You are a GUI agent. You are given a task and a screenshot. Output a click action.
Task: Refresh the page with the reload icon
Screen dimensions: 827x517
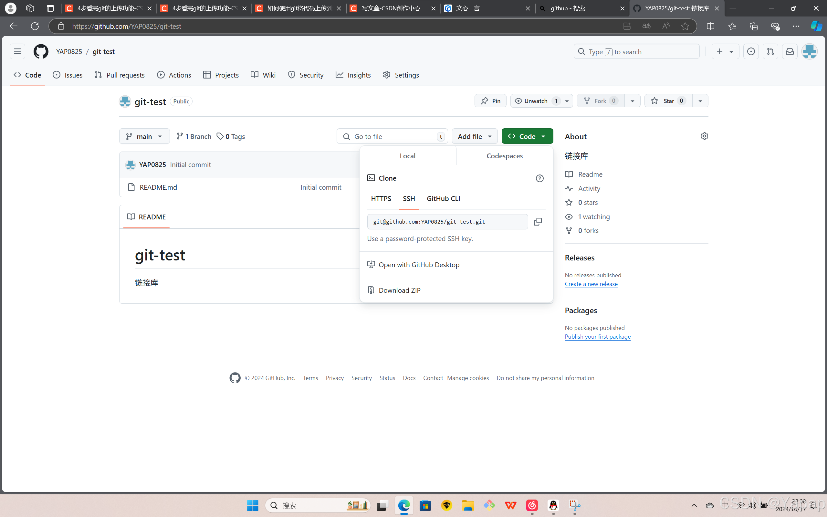35,26
